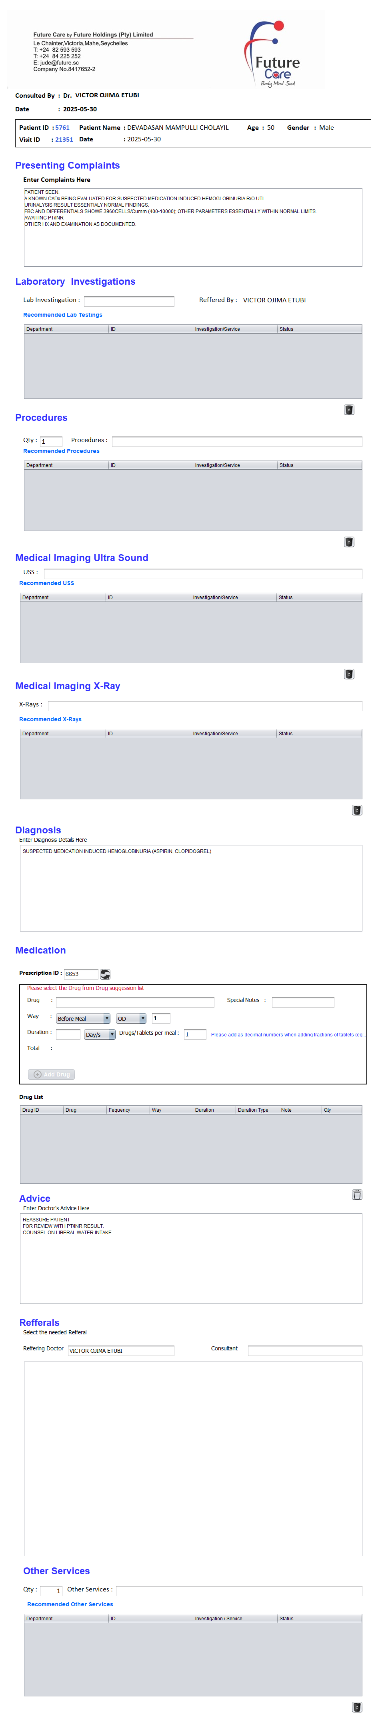372x1726 pixels.
Task: Open Patient ID 5761 link
Action: coord(62,127)
